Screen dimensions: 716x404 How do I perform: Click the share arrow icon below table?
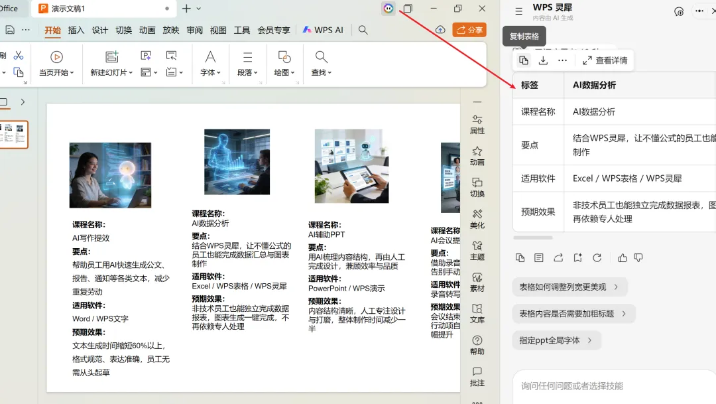558,258
